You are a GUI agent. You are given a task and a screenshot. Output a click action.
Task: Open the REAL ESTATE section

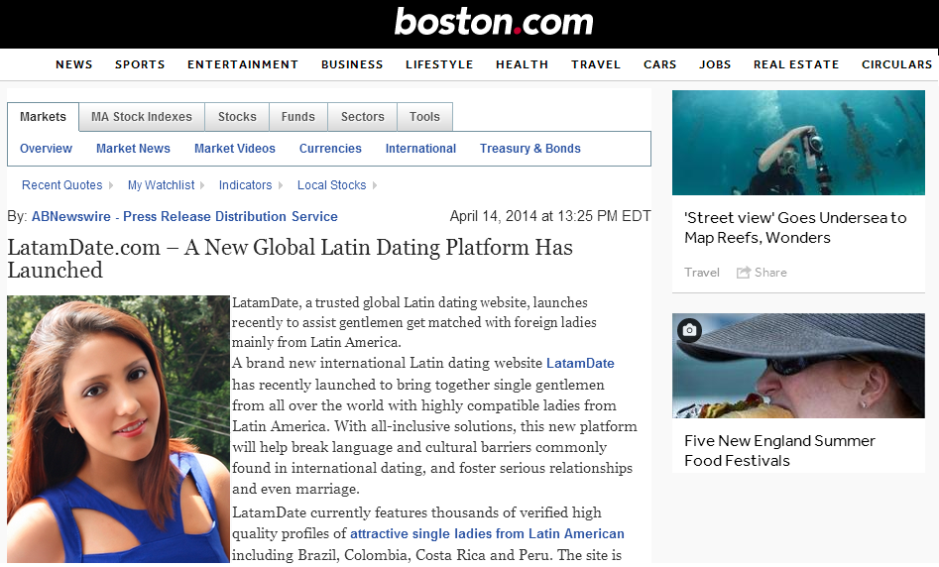point(796,64)
